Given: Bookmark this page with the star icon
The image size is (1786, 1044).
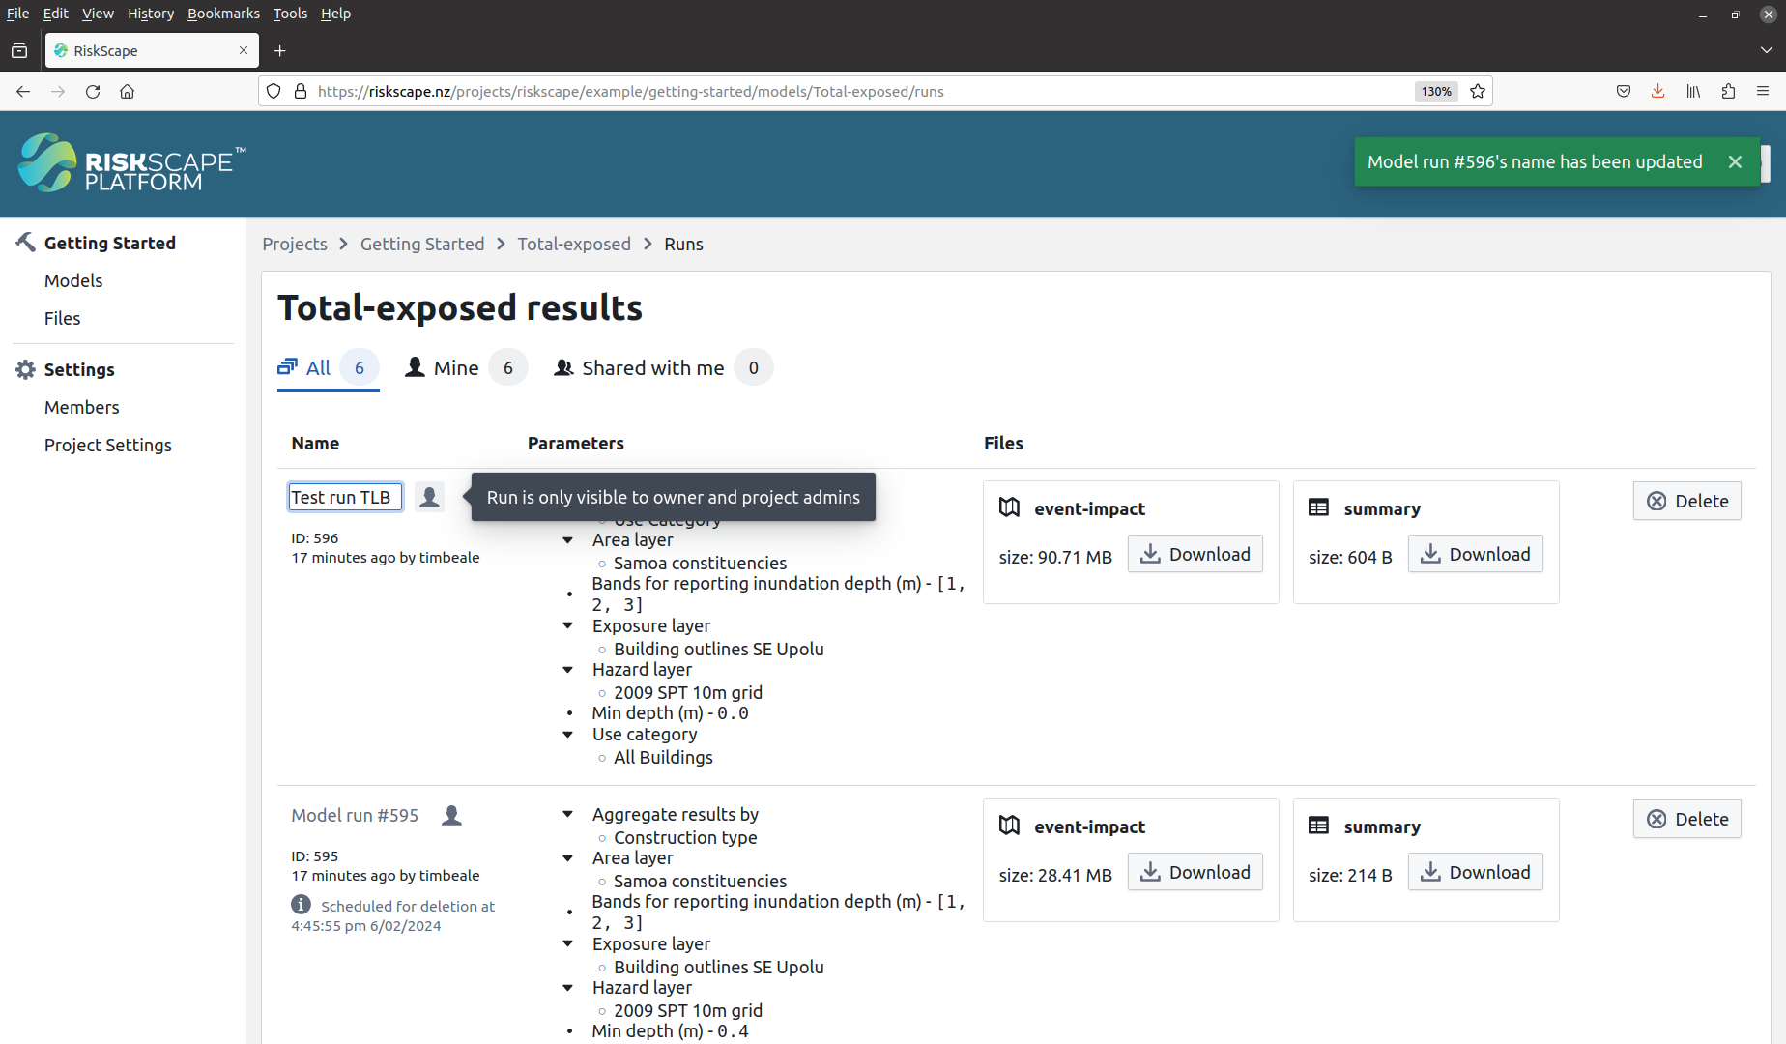Looking at the screenshot, I should pos(1478,91).
